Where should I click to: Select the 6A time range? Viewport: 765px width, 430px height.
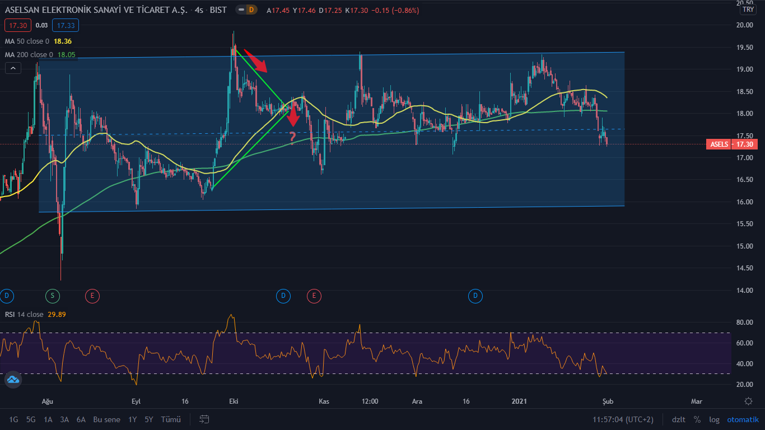(x=81, y=419)
